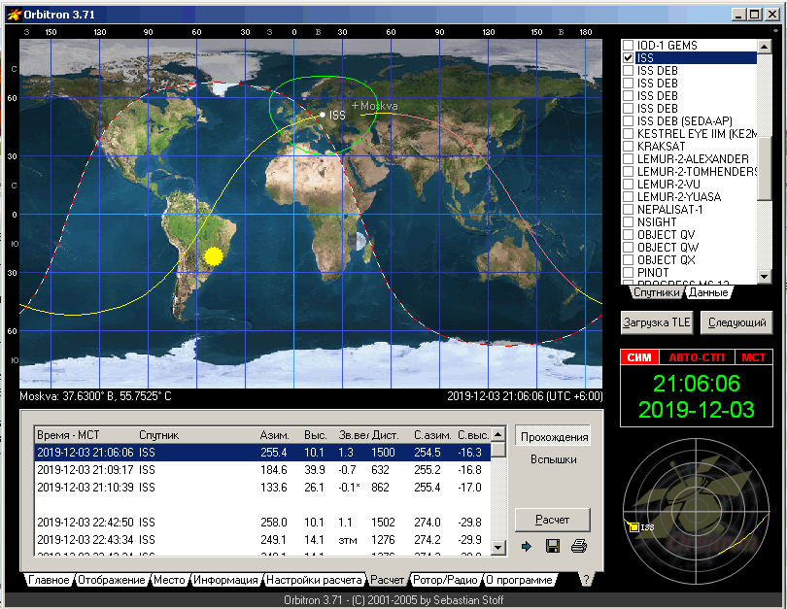Uncheck the ISS satellite checkbox
This screenshot has width=787, height=609.
(629, 58)
